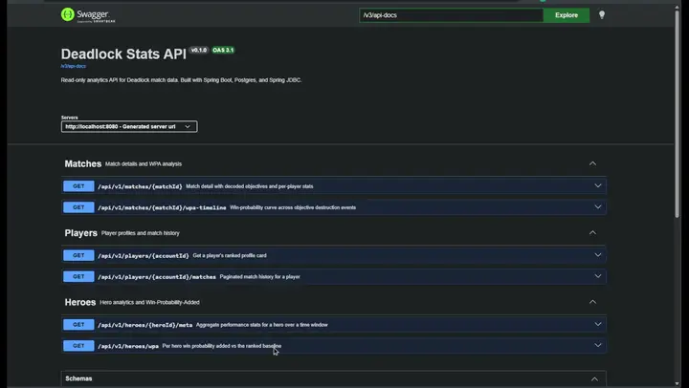Click the Swagger logo
Viewport: 689px width, 388px height.
coord(88,15)
